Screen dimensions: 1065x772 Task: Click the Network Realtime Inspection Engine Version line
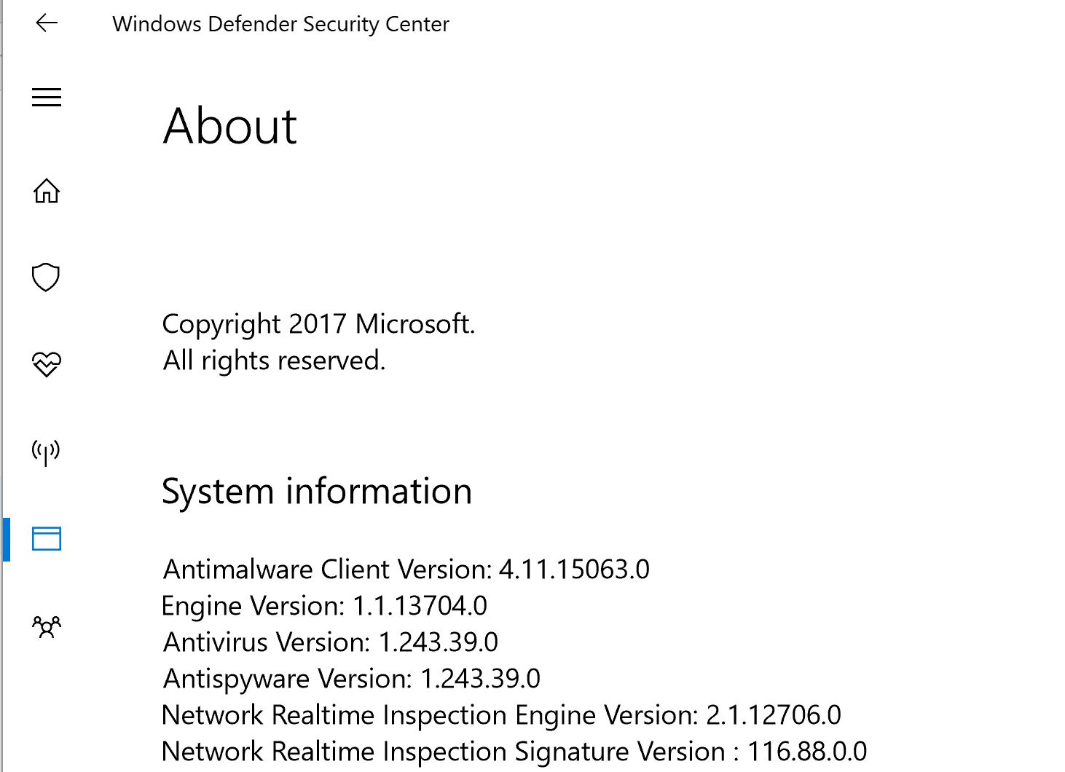point(500,715)
